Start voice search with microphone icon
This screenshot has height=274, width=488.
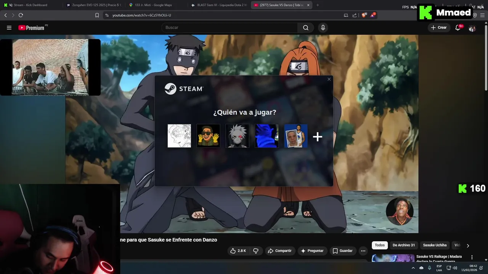323,27
